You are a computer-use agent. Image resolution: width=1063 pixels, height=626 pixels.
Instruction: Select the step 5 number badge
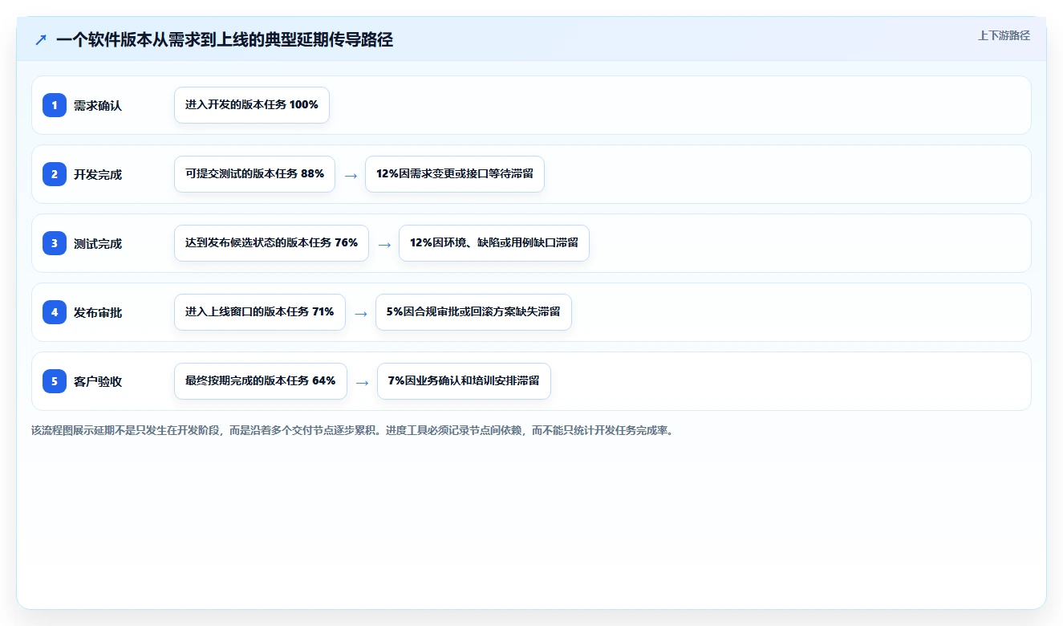click(55, 381)
